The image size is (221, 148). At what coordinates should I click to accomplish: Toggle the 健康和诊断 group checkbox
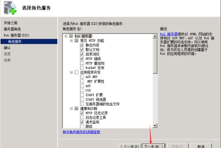click(x=76, y=108)
